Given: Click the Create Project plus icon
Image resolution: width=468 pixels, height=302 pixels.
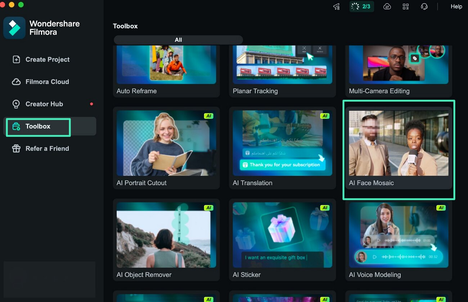Looking at the screenshot, I should coord(16,60).
